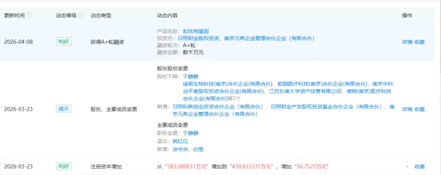
Task: Click 收藏 for the 获得A+轮融资 entry
Action: coord(420,42)
